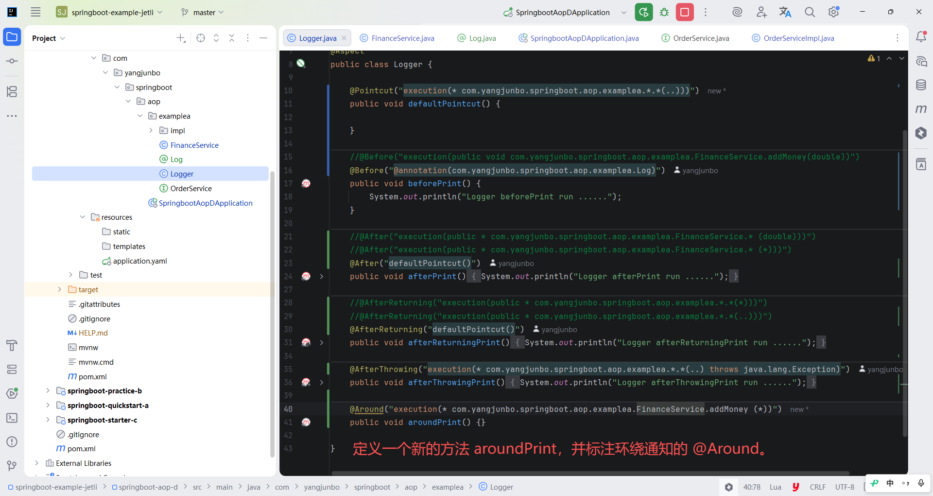The width and height of the screenshot is (933, 496).
Task: Hide the Project panel
Action: (263, 38)
